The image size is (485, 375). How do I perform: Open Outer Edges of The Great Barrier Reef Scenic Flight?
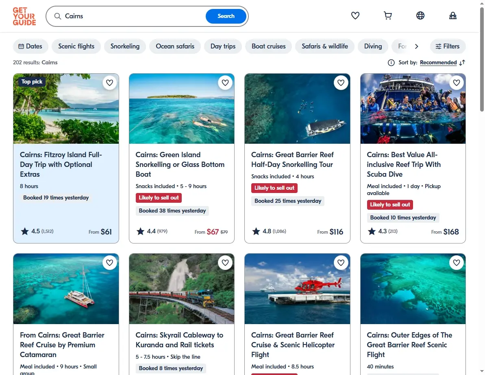[409, 344]
